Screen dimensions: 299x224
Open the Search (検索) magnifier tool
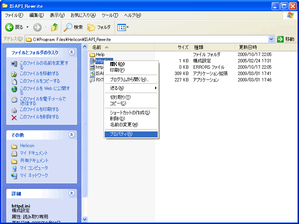pyautogui.click(x=73, y=27)
